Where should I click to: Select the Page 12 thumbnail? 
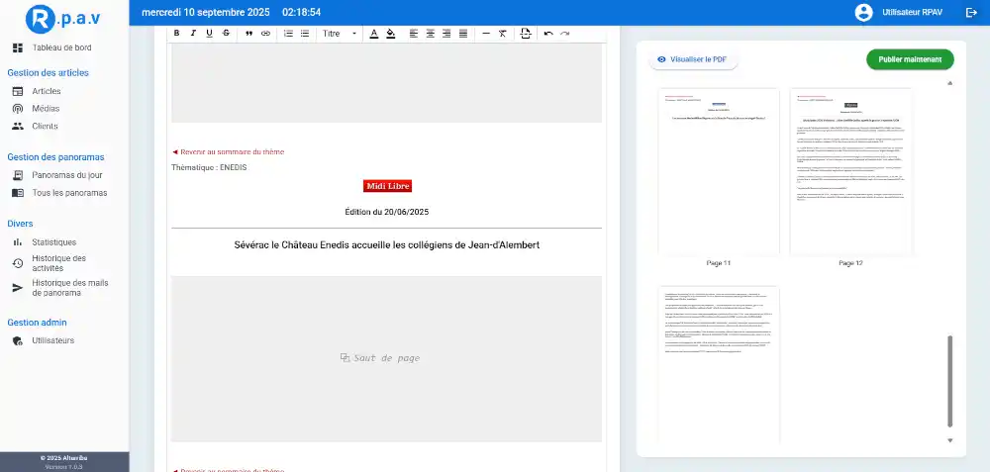click(x=850, y=172)
